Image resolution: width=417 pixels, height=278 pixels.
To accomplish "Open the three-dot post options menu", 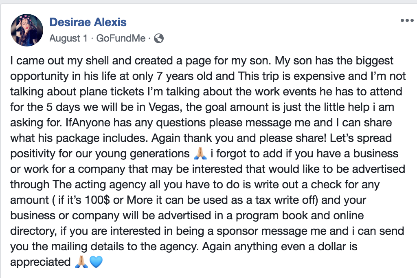I will [406, 20].
